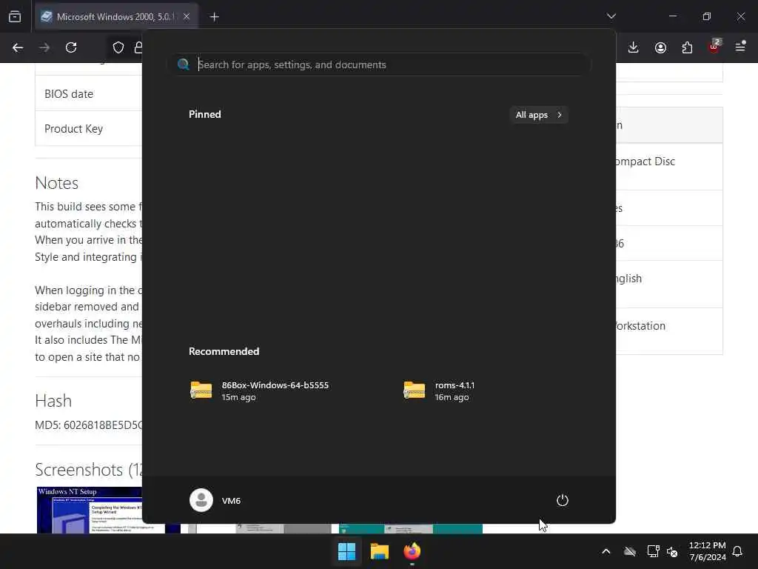Open network status tray icon

653,551
